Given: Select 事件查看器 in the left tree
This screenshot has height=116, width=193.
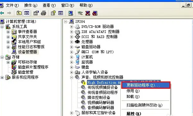Looking at the screenshot, I should point(27,32).
